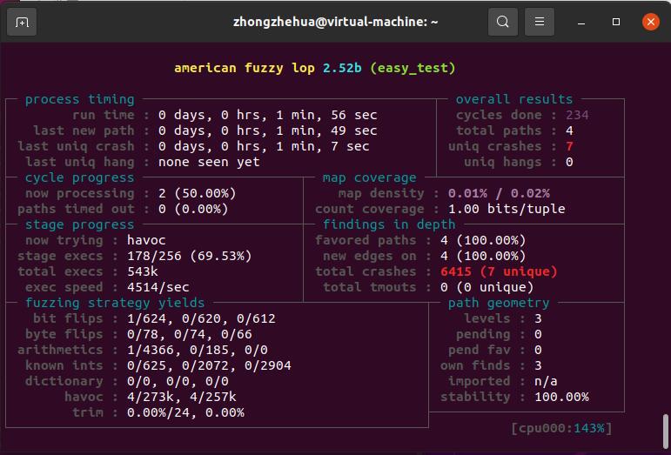Click favored paths value 4 (100.00%)
This screenshot has height=455, width=671.
483,240
